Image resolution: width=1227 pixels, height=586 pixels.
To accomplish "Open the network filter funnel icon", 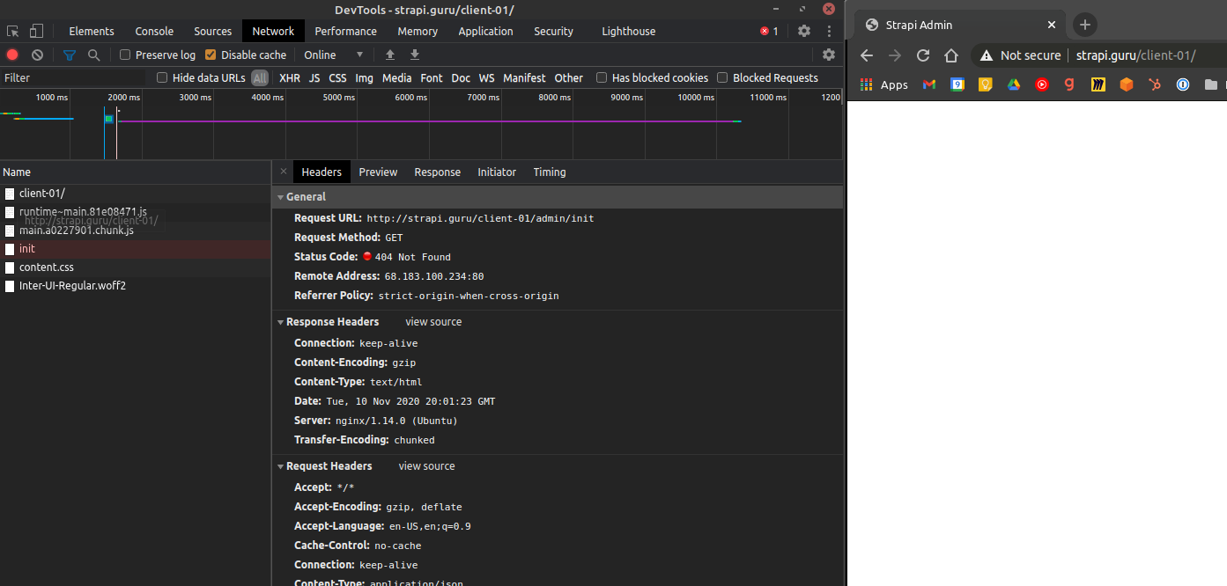I will (69, 54).
